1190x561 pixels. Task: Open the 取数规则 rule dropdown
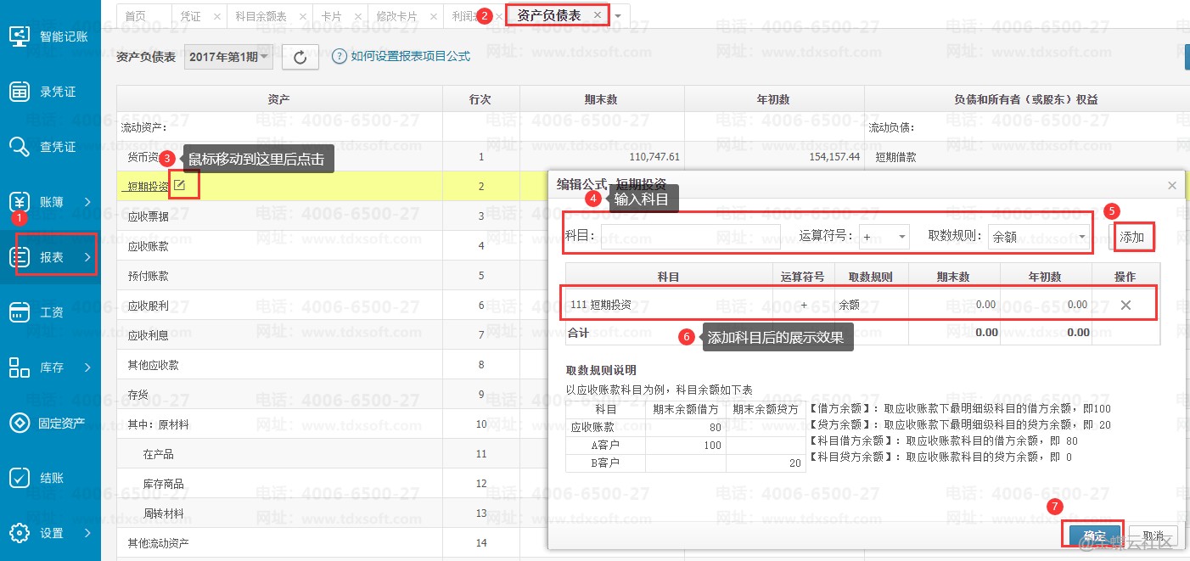point(1040,237)
